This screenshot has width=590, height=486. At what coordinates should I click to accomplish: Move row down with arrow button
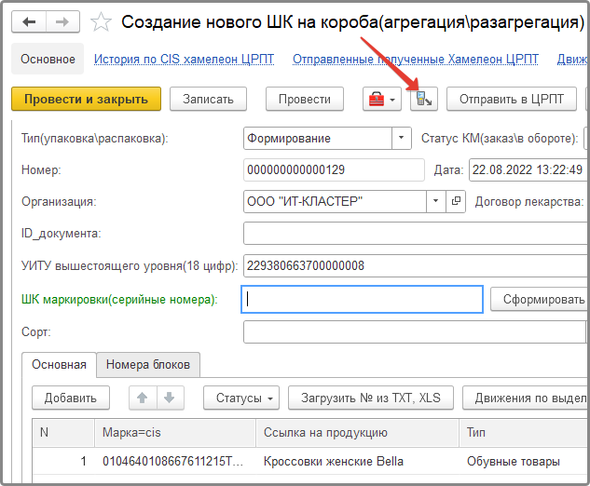170,398
